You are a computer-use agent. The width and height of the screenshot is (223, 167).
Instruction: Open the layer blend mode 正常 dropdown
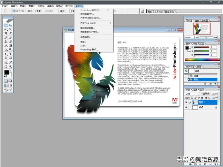192,94
